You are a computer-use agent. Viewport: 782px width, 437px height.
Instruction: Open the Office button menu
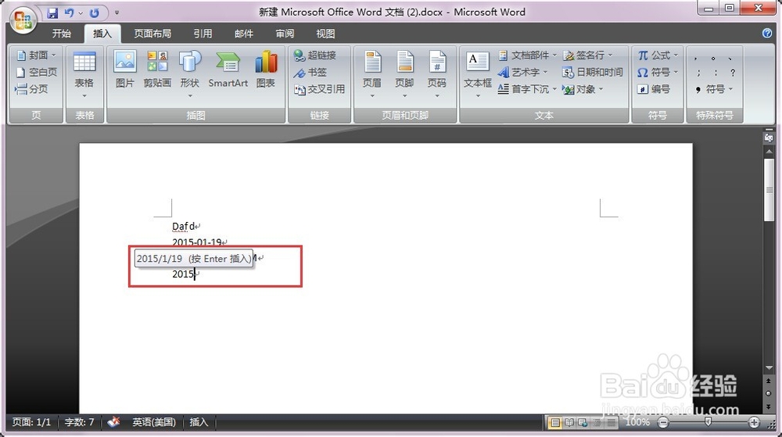pos(23,20)
